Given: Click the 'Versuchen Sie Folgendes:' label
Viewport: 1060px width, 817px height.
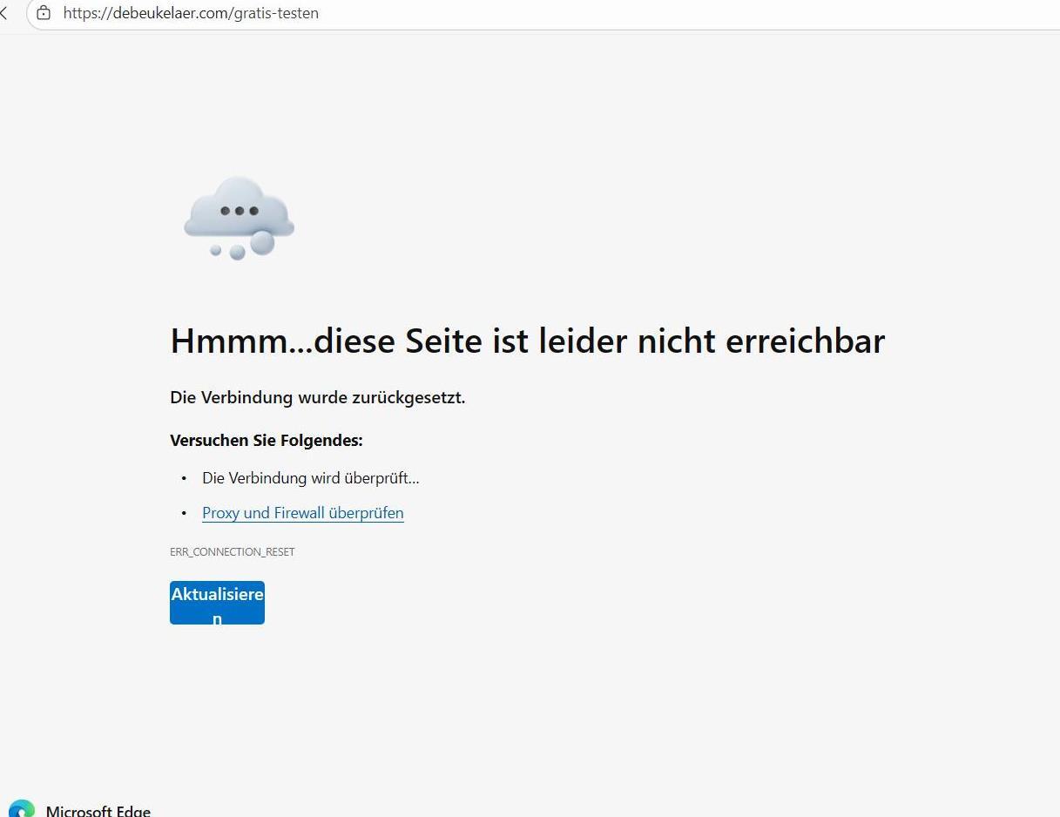Looking at the screenshot, I should 266,441.
